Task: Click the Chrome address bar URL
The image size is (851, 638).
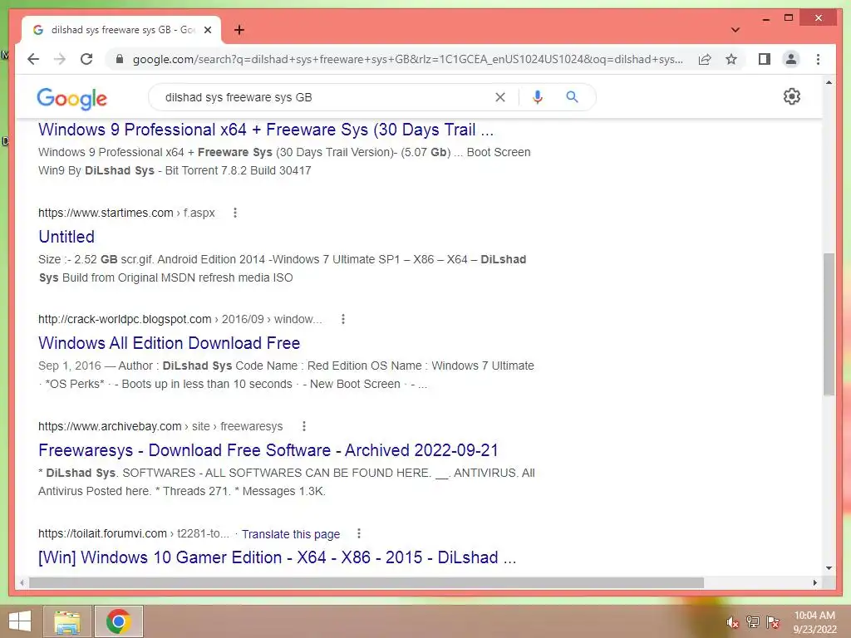Action: coord(407,59)
